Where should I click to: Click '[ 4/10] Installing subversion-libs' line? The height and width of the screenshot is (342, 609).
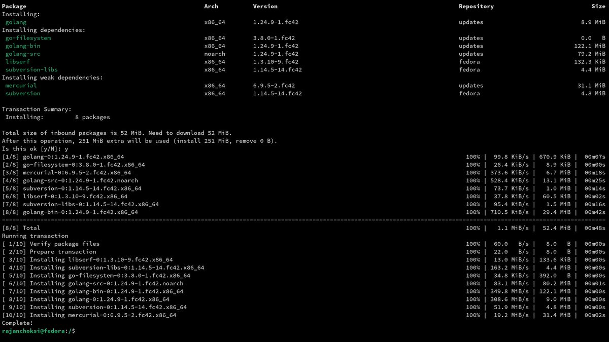[x=103, y=268]
